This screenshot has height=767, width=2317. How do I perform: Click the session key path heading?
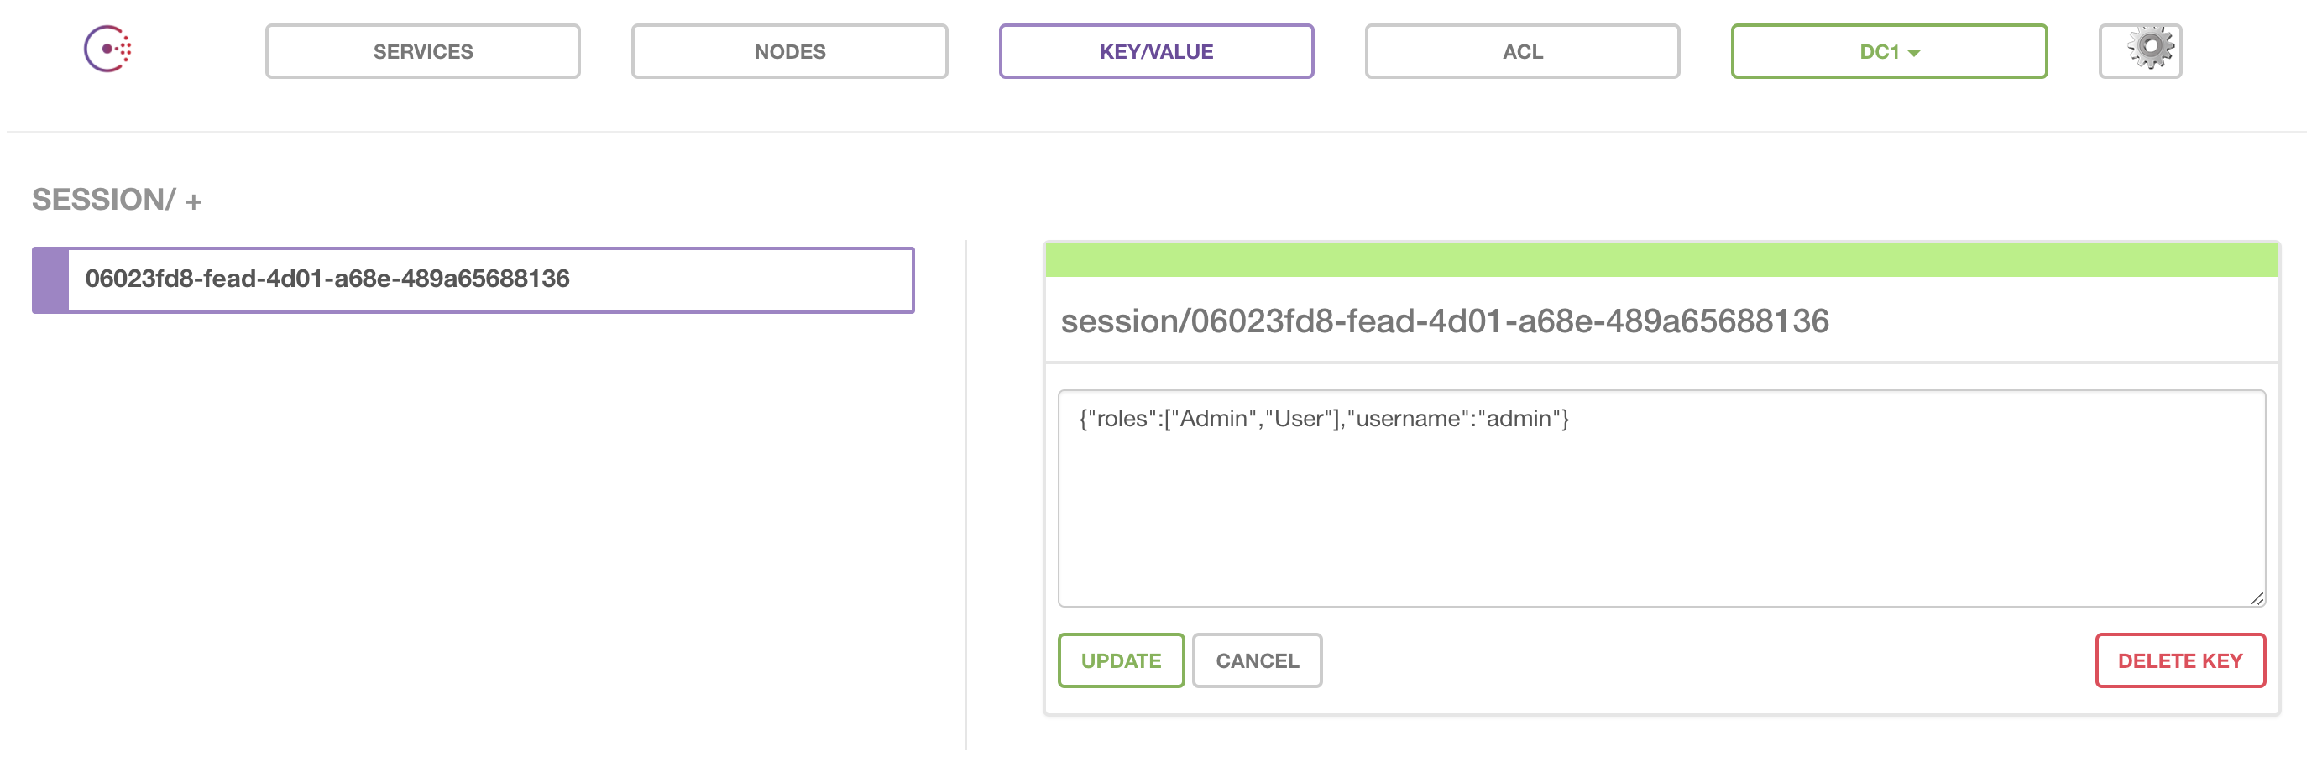pyautogui.click(x=1444, y=321)
